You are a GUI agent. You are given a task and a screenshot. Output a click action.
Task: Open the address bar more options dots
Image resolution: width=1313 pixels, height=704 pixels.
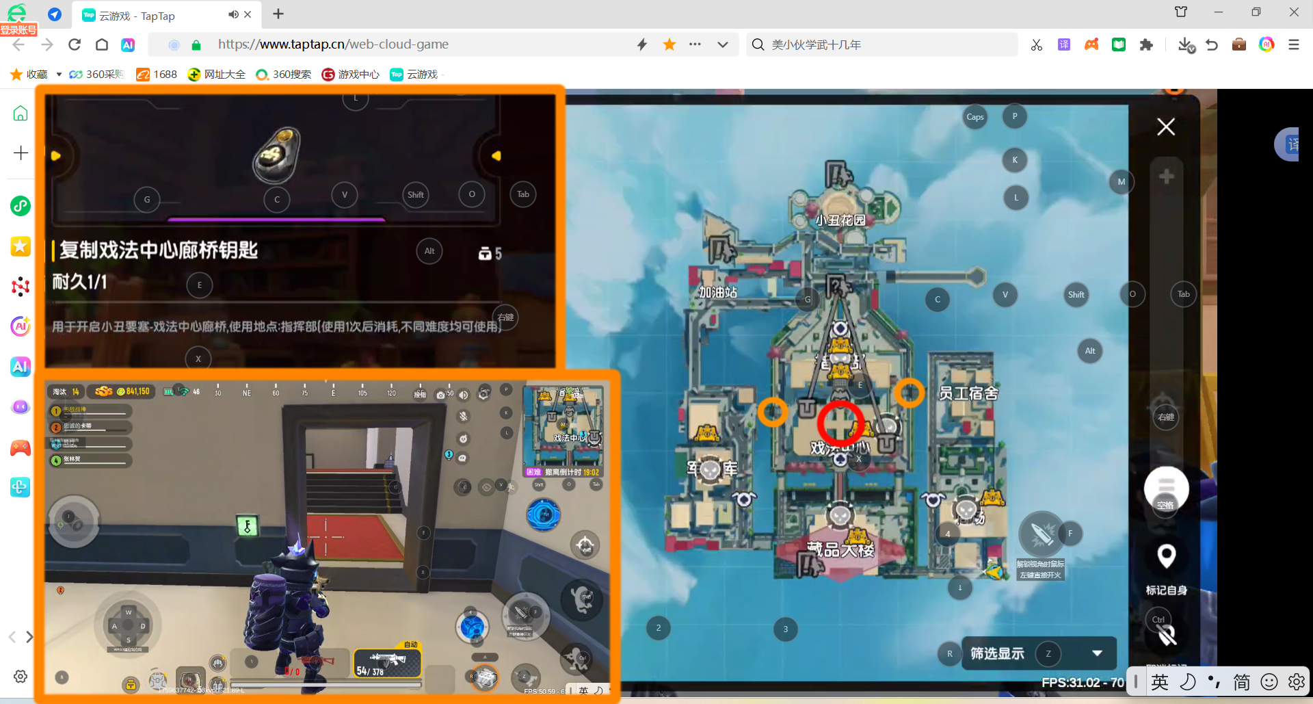(695, 44)
